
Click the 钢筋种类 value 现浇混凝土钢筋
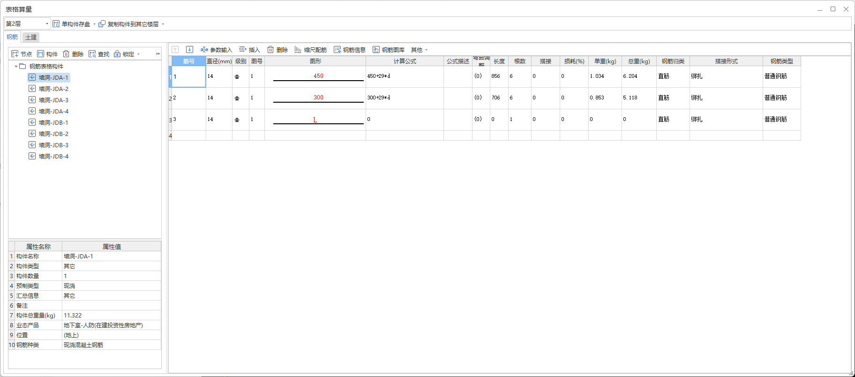tap(112, 345)
